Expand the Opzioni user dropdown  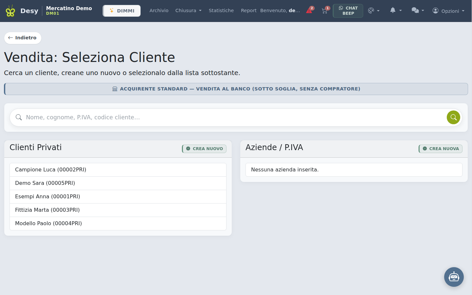(x=448, y=11)
